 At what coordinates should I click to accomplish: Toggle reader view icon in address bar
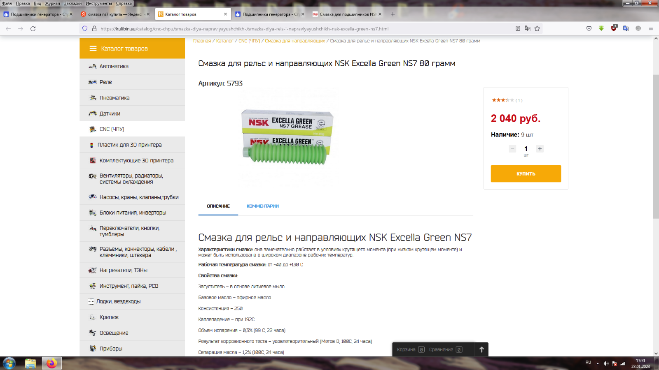pos(518,29)
